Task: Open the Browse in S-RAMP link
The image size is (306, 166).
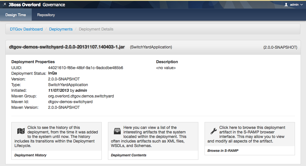Action: pos(223,151)
